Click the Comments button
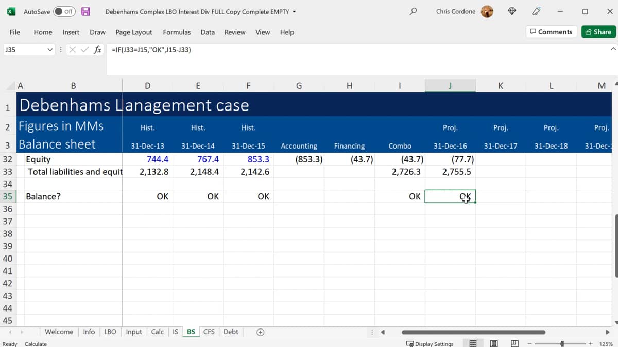The image size is (618, 347). click(551, 32)
